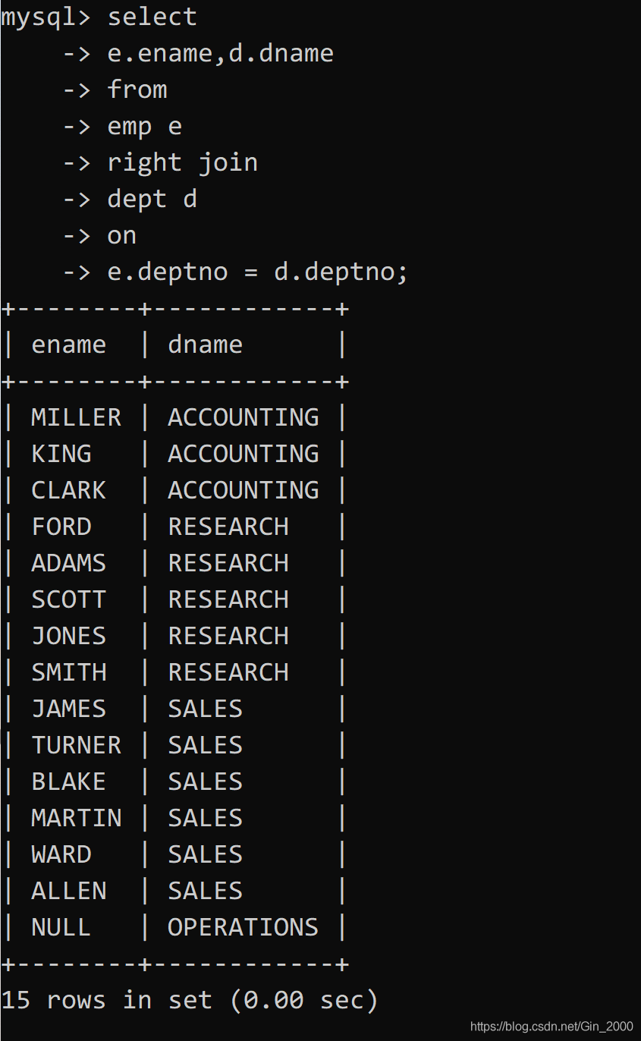Click the 'dept d' query line
The height and width of the screenshot is (1041, 641).
pos(152,199)
